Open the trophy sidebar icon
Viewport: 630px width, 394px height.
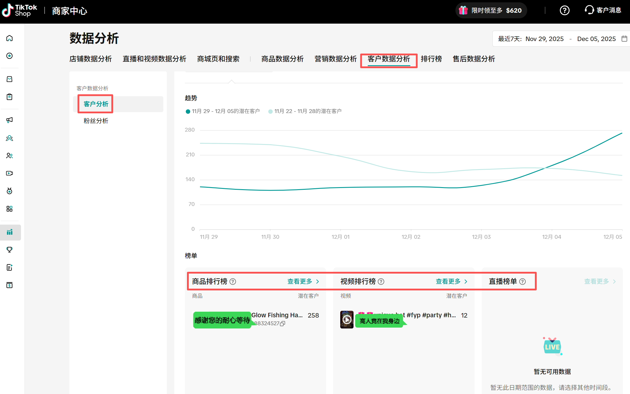click(9, 250)
